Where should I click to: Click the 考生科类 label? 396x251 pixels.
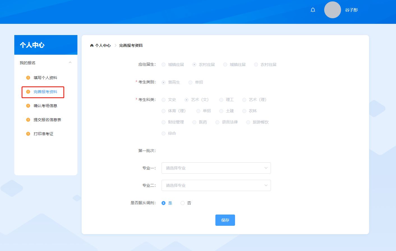(x=147, y=100)
